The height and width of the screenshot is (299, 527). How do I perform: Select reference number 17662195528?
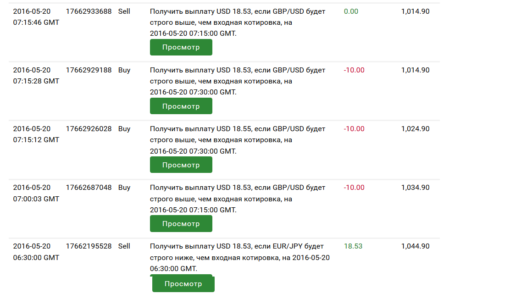(x=89, y=246)
